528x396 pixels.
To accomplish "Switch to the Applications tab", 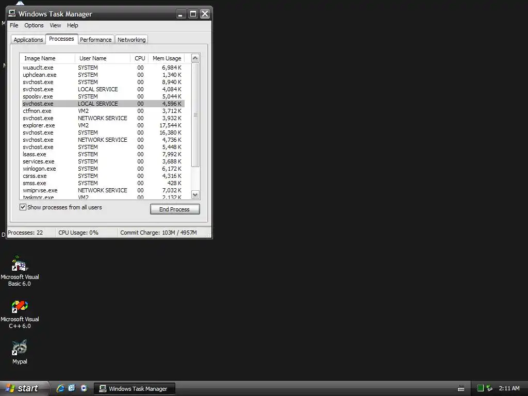I will click(28, 40).
